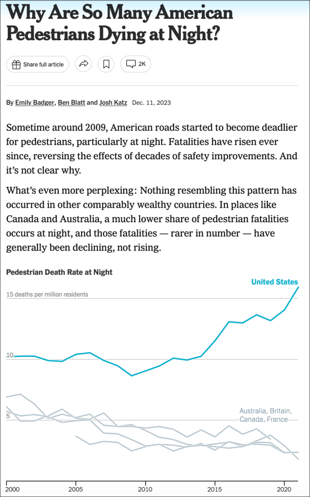
Task: Click the 2005 marker on the chart axis
Action: coord(76,489)
